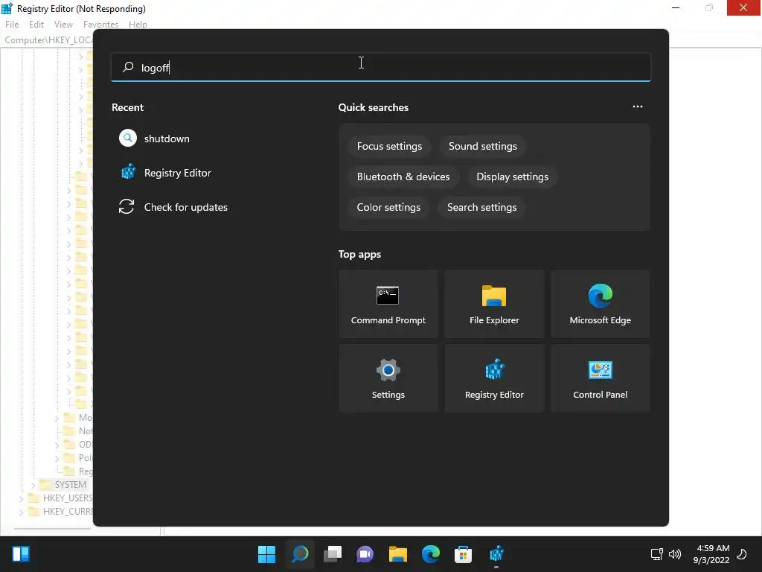Open the Help menu in Registry Editor
This screenshot has width=762, height=572.
[138, 25]
